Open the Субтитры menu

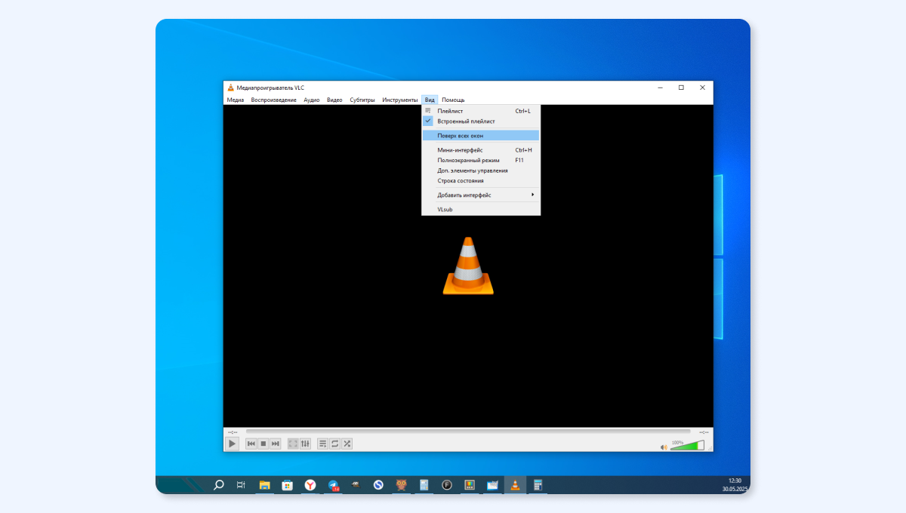click(x=362, y=100)
